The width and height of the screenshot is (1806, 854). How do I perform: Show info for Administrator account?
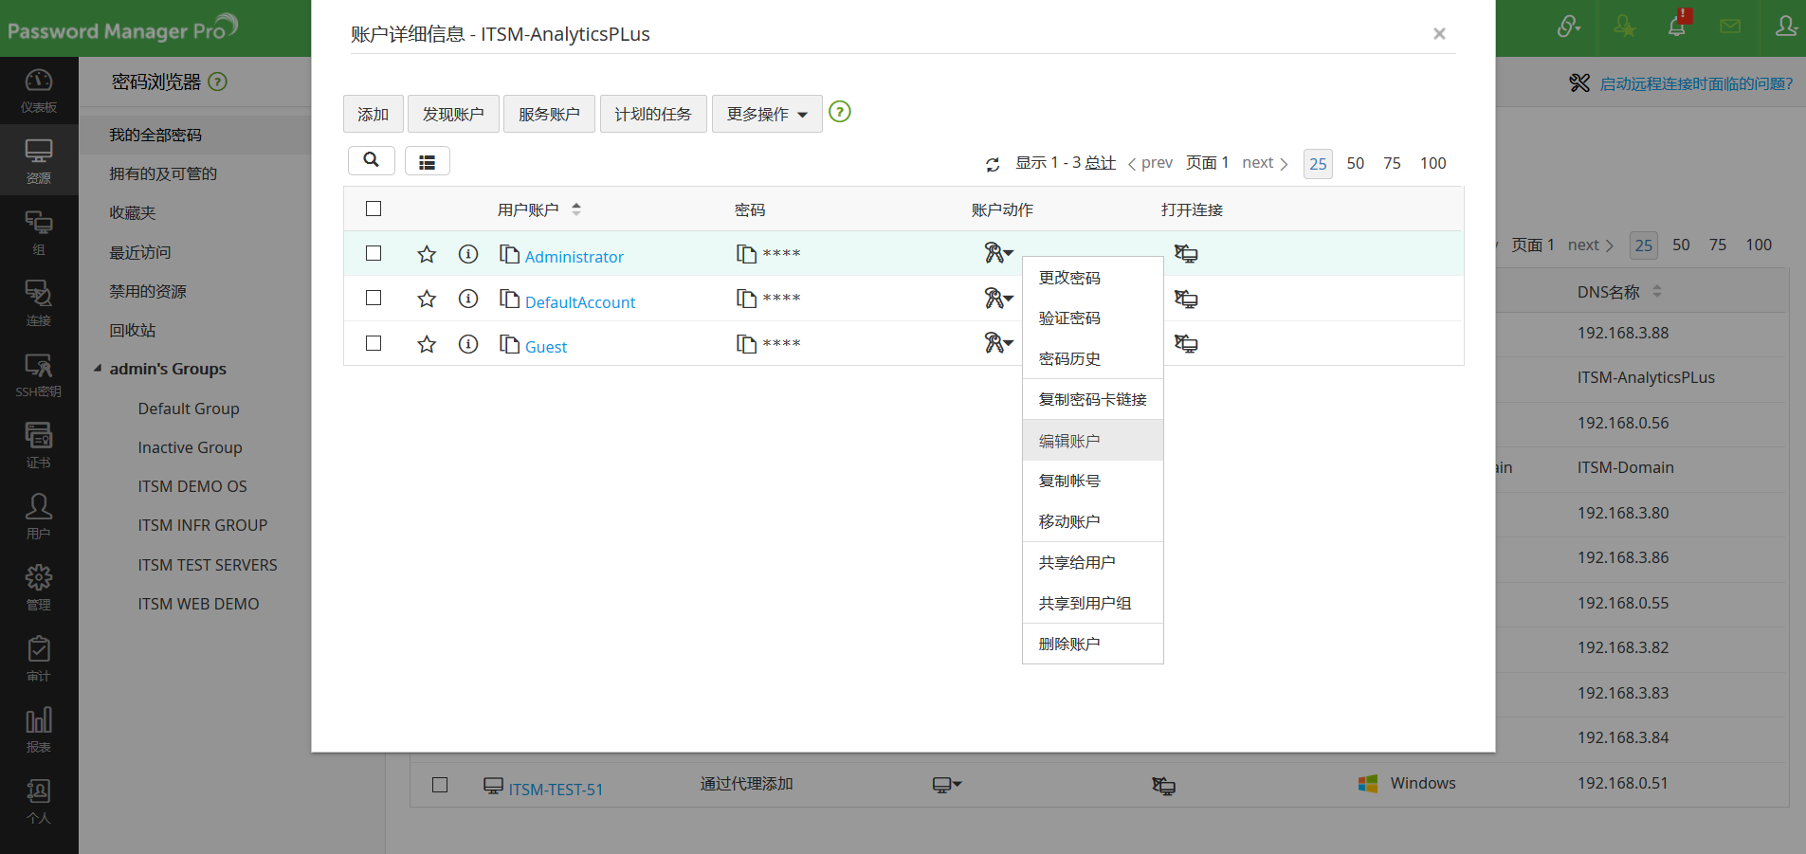coord(468,254)
